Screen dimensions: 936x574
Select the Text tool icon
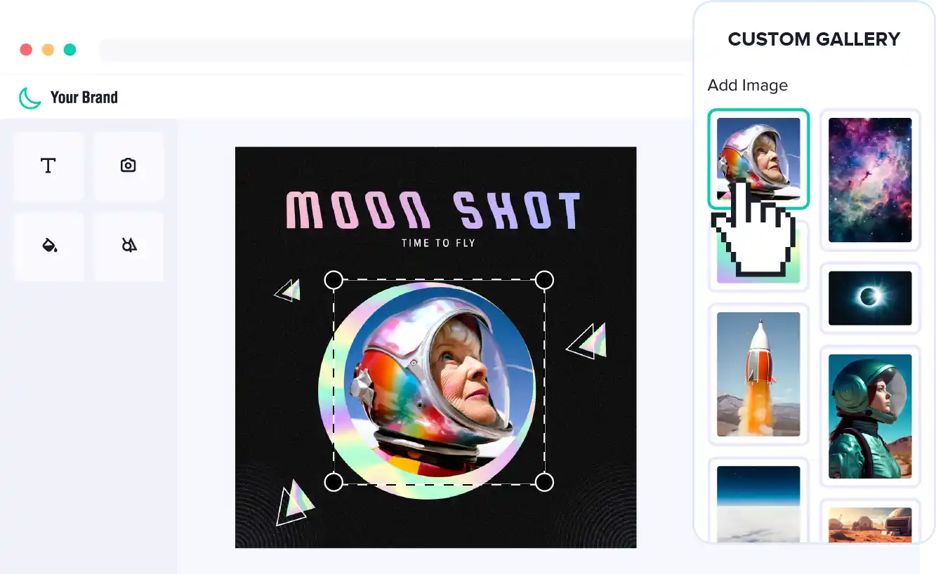pyautogui.click(x=48, y=166)
